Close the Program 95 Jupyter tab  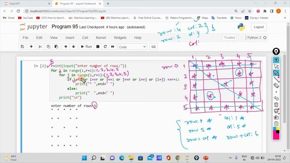coord(100,4)
